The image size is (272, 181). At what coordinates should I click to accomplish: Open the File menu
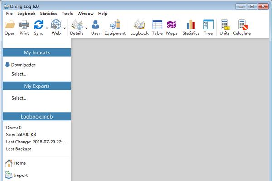(x=10, y=14)
